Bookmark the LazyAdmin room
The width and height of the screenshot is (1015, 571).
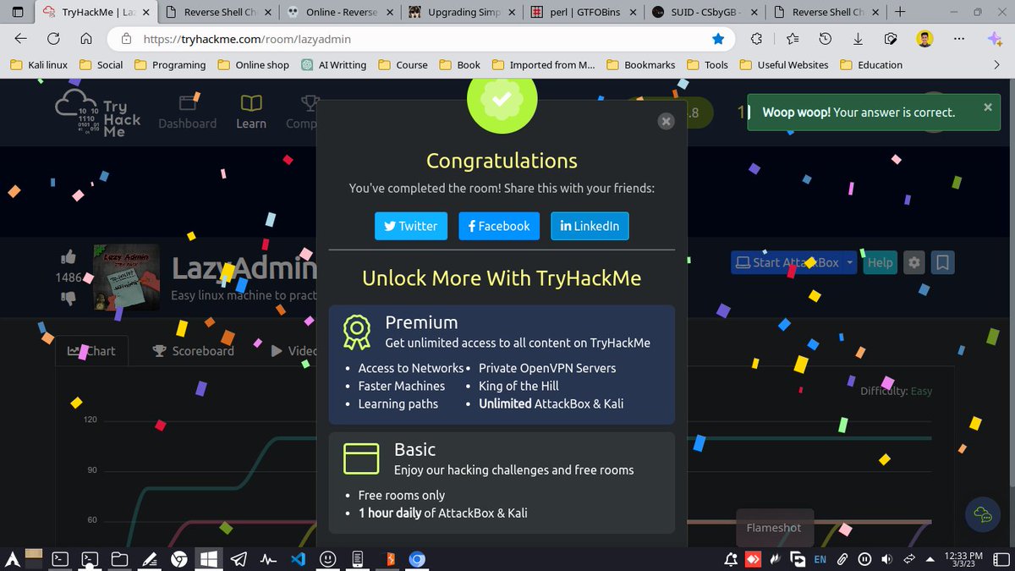[x=942, y=262]
